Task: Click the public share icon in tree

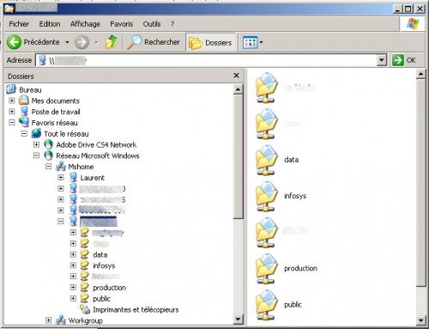Action: click(x=85, y=298)
